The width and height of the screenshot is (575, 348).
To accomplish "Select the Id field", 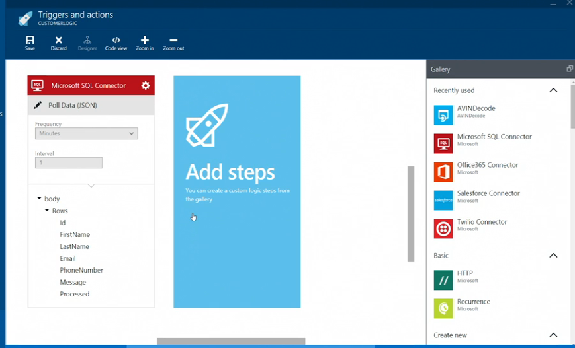I will 62,223.
